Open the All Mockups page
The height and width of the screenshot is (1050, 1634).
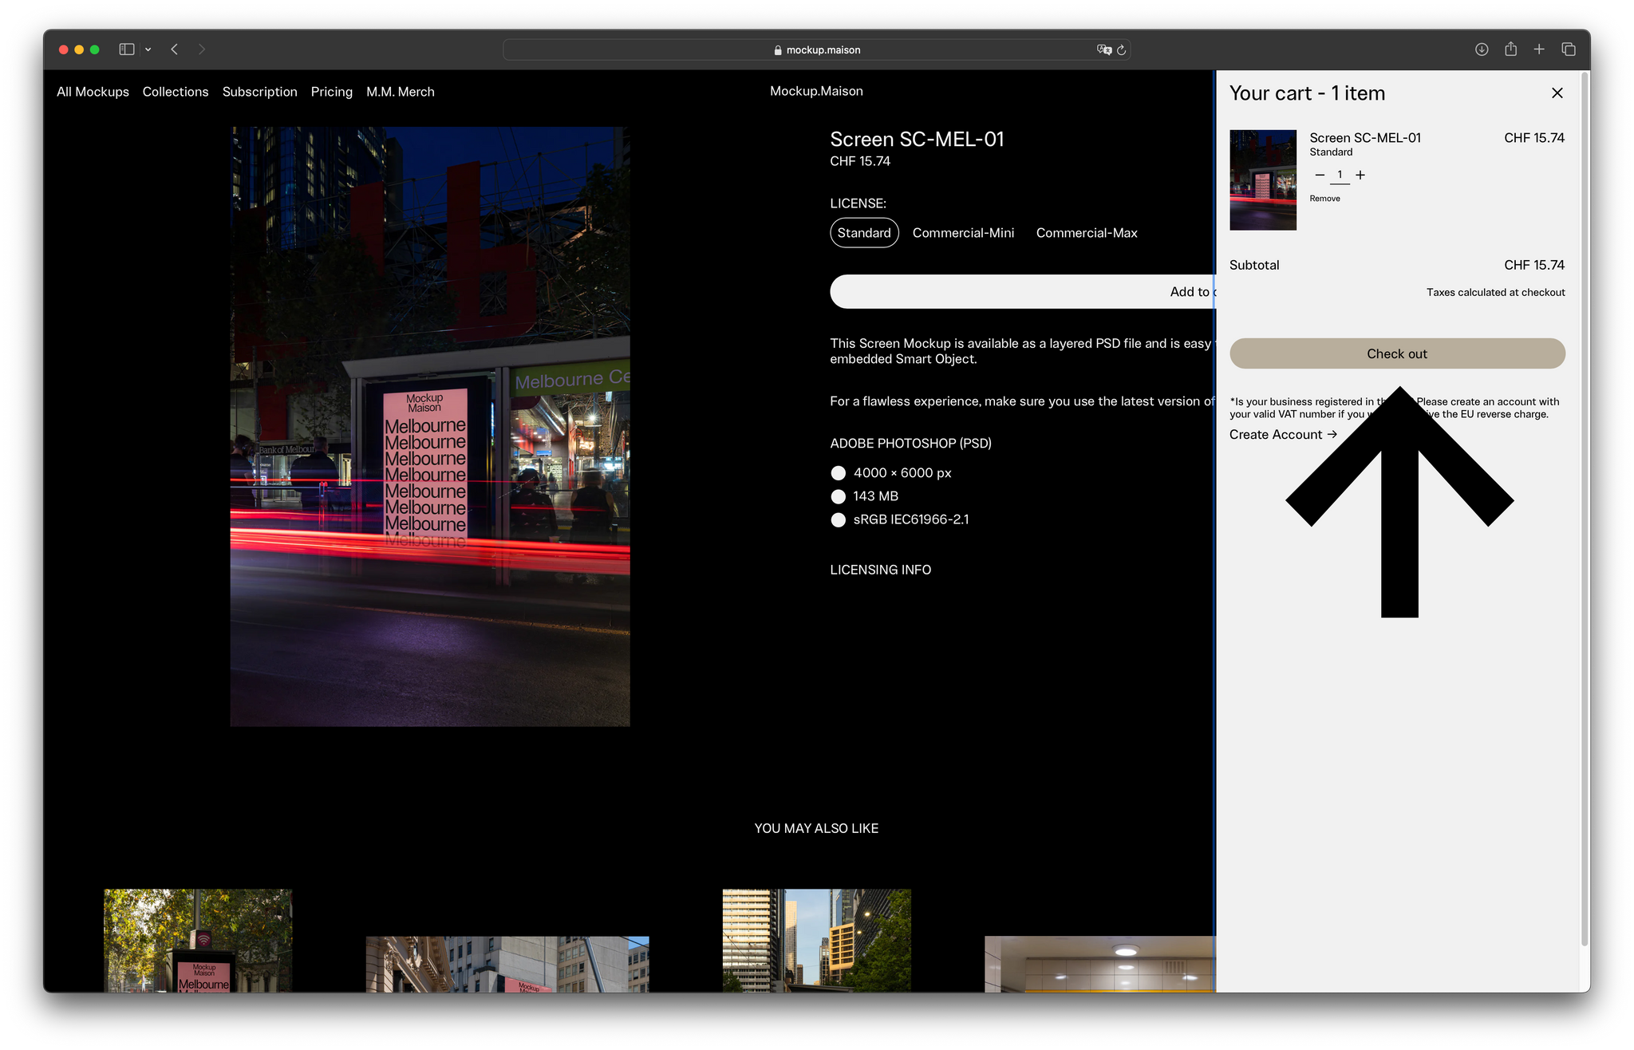point(92,92)
